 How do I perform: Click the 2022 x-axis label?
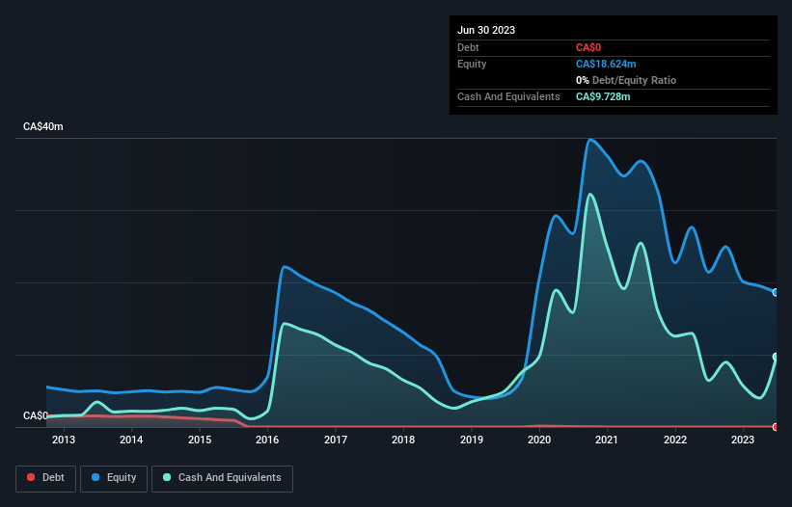pyautogui.click(x=675, y=440)
